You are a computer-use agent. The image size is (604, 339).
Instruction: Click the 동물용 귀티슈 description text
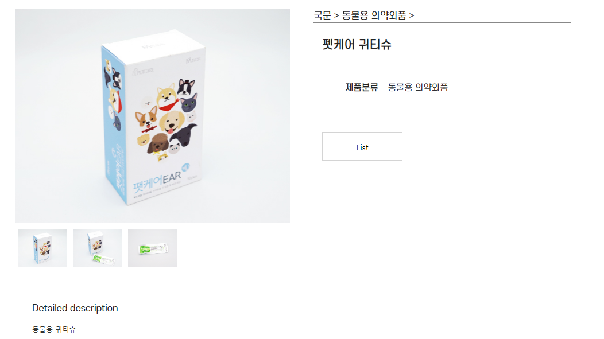tap(54, 329)
